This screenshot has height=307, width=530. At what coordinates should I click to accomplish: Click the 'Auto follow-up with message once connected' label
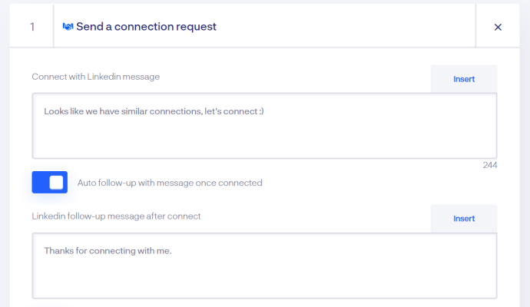click(x=170, y=183)
